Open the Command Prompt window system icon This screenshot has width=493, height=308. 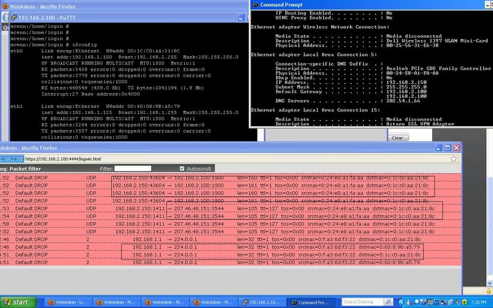pyautogui.click(x=255, y=4)
